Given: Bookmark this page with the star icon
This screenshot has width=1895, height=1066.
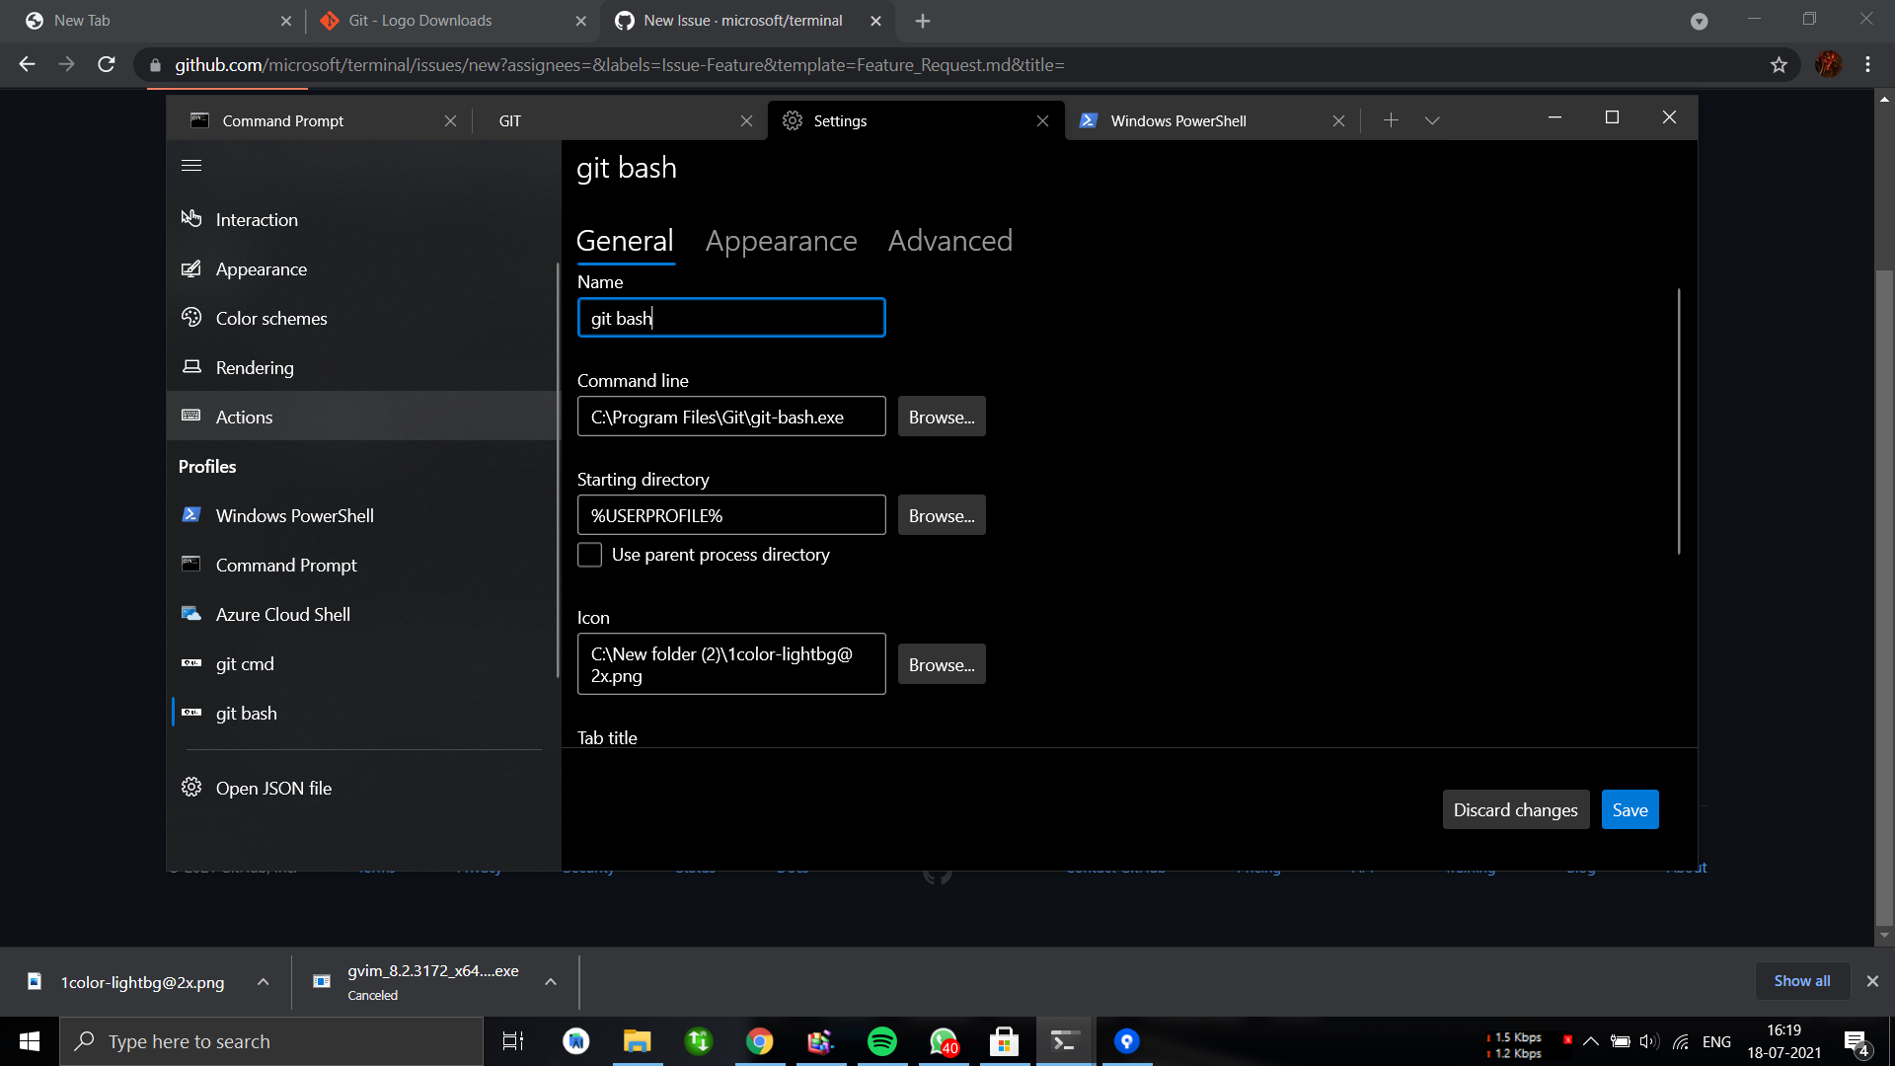Looking at the screenshot, I should click(1779, 65).
